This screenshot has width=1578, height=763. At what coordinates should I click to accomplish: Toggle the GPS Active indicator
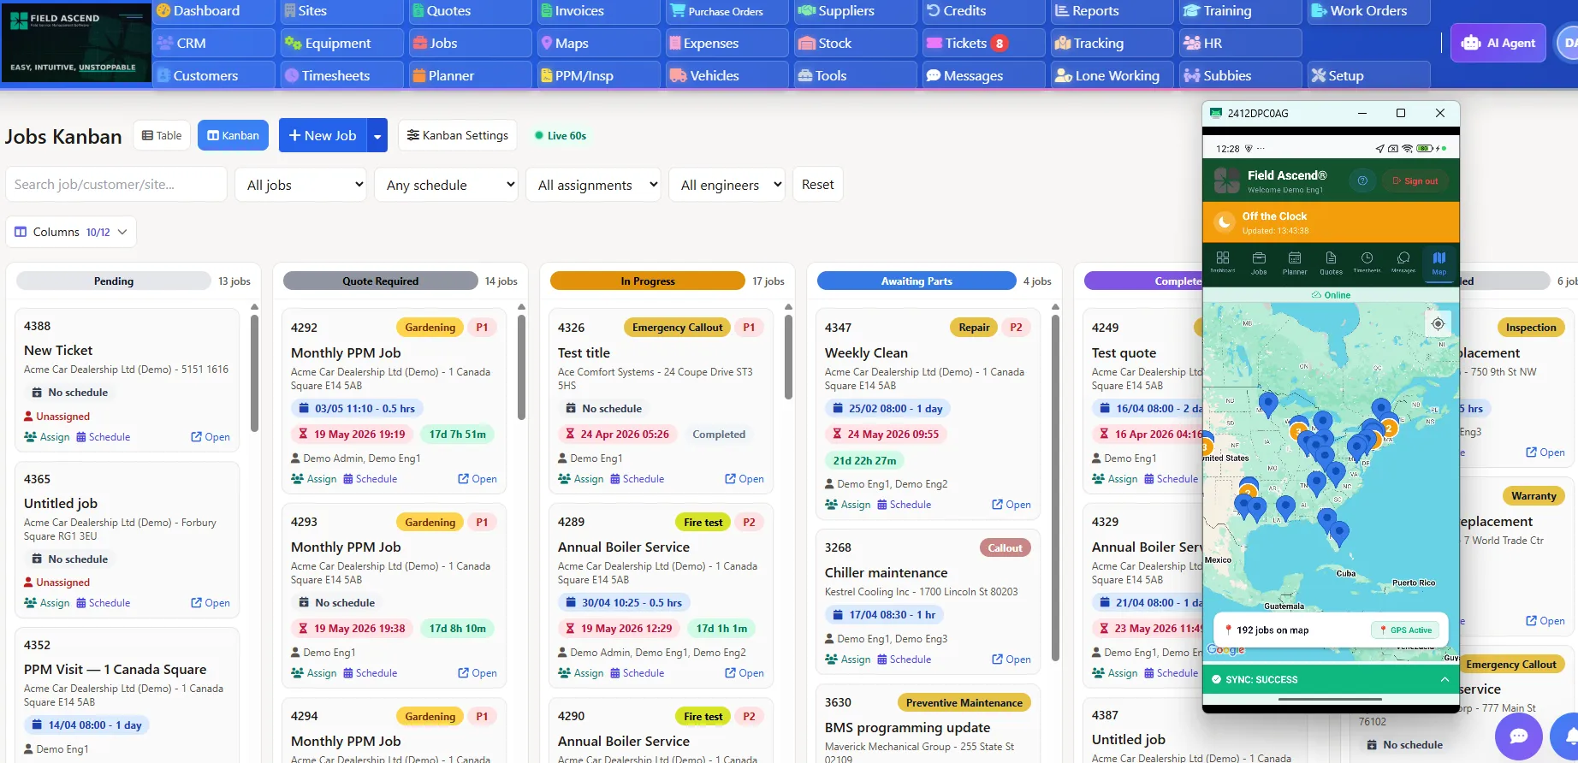1405,630
